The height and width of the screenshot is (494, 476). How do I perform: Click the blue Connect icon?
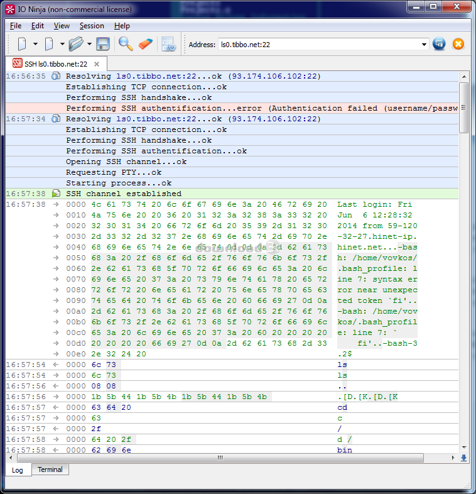pyautogui.click(x=439, y=44)
